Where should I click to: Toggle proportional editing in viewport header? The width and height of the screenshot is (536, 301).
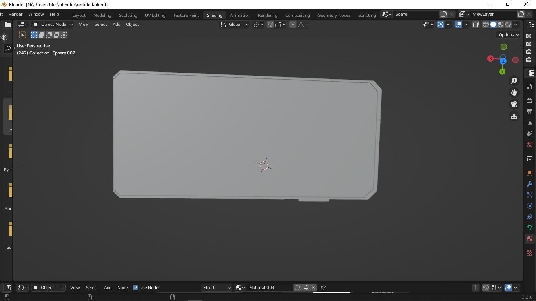tap(293, 24)
